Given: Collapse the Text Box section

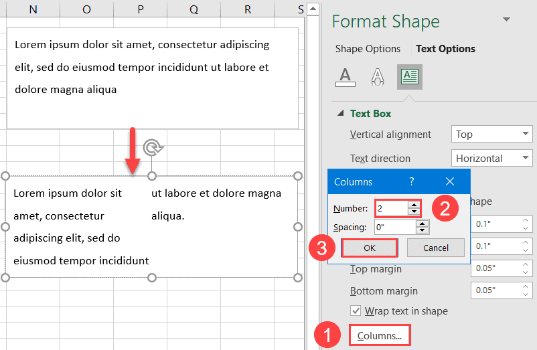Looking at the screenshot, I should tap(341, 114).
